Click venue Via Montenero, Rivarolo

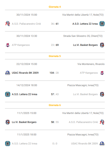(x=91, y=64)
